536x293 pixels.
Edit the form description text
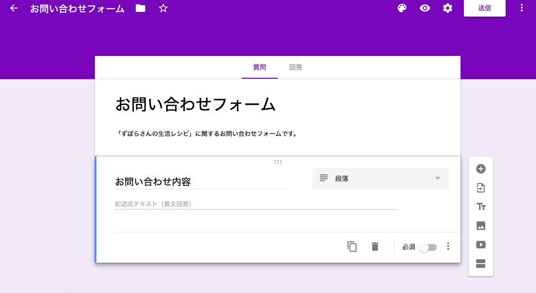[207, 134]
